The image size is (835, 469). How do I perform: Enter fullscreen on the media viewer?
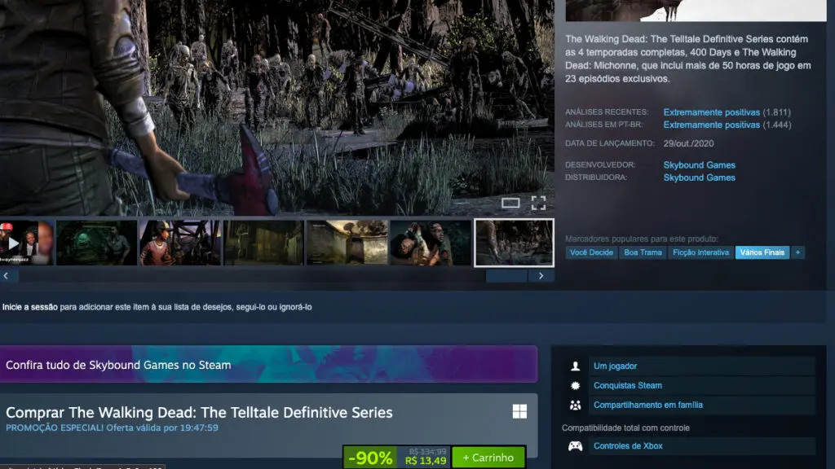click(539, 201)
